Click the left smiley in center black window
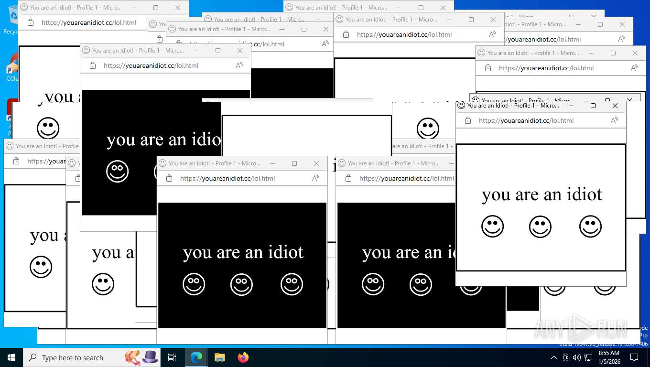The image size is (650, 367). (194, 284)
